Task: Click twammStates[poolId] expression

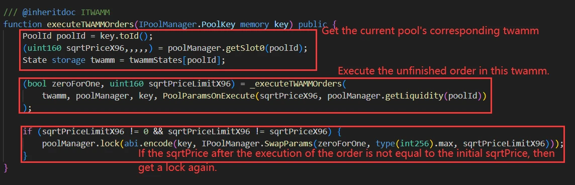Action: [174, 60]
